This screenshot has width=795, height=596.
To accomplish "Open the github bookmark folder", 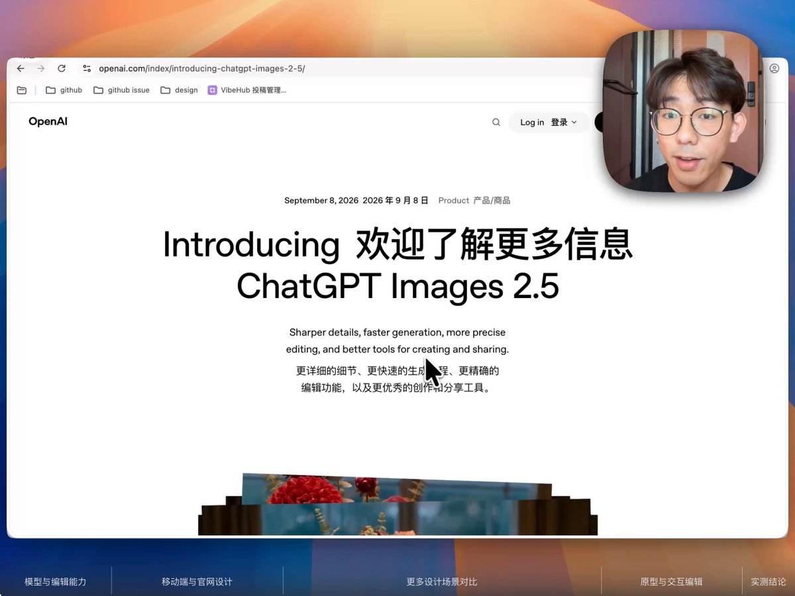I will click(x=64, y=90).
